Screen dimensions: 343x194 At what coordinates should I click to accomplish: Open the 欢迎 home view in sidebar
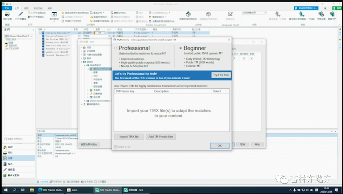point(18,147)
